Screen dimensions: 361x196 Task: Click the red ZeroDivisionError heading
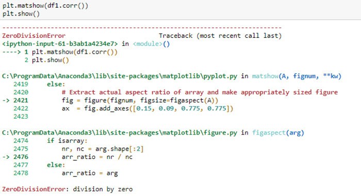(x=34, y=36)
